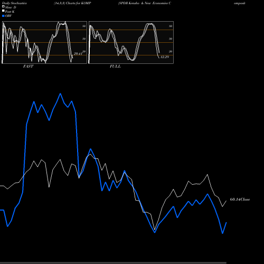Click the 12.29 value in FULL chart
This screenshot has height=264, width=264.
click(165, 57)
